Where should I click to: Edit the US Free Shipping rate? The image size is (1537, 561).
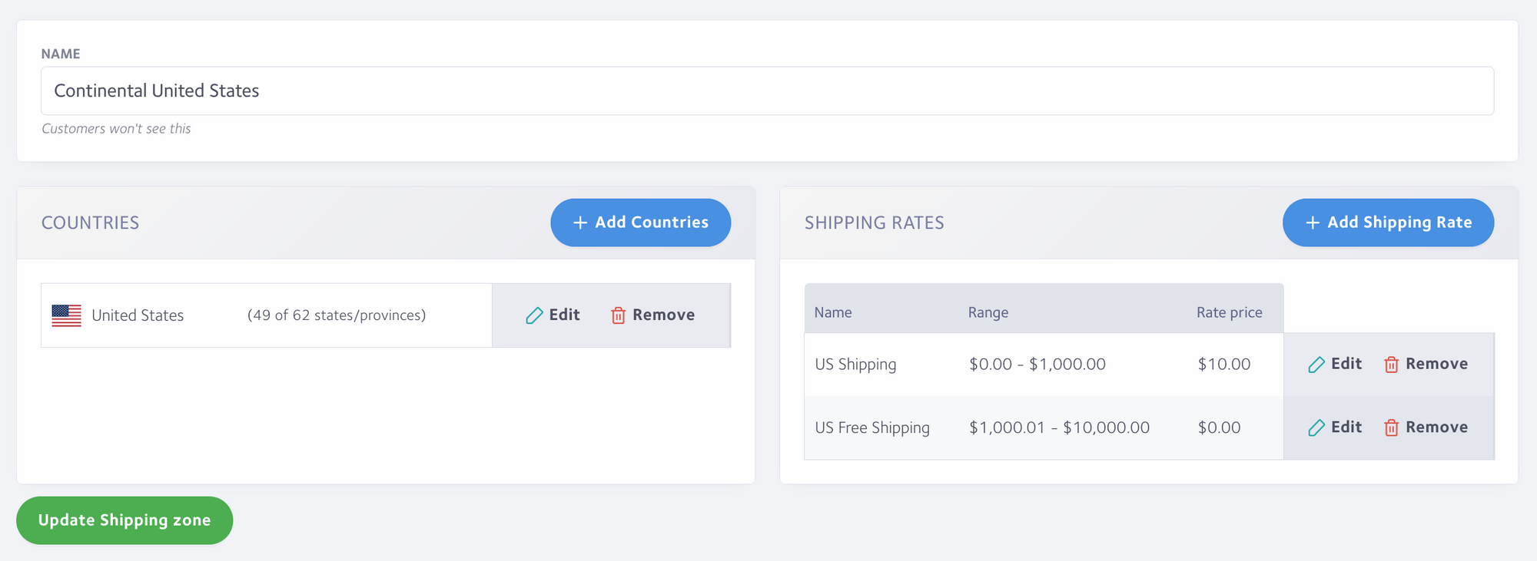click(1335, 427)
